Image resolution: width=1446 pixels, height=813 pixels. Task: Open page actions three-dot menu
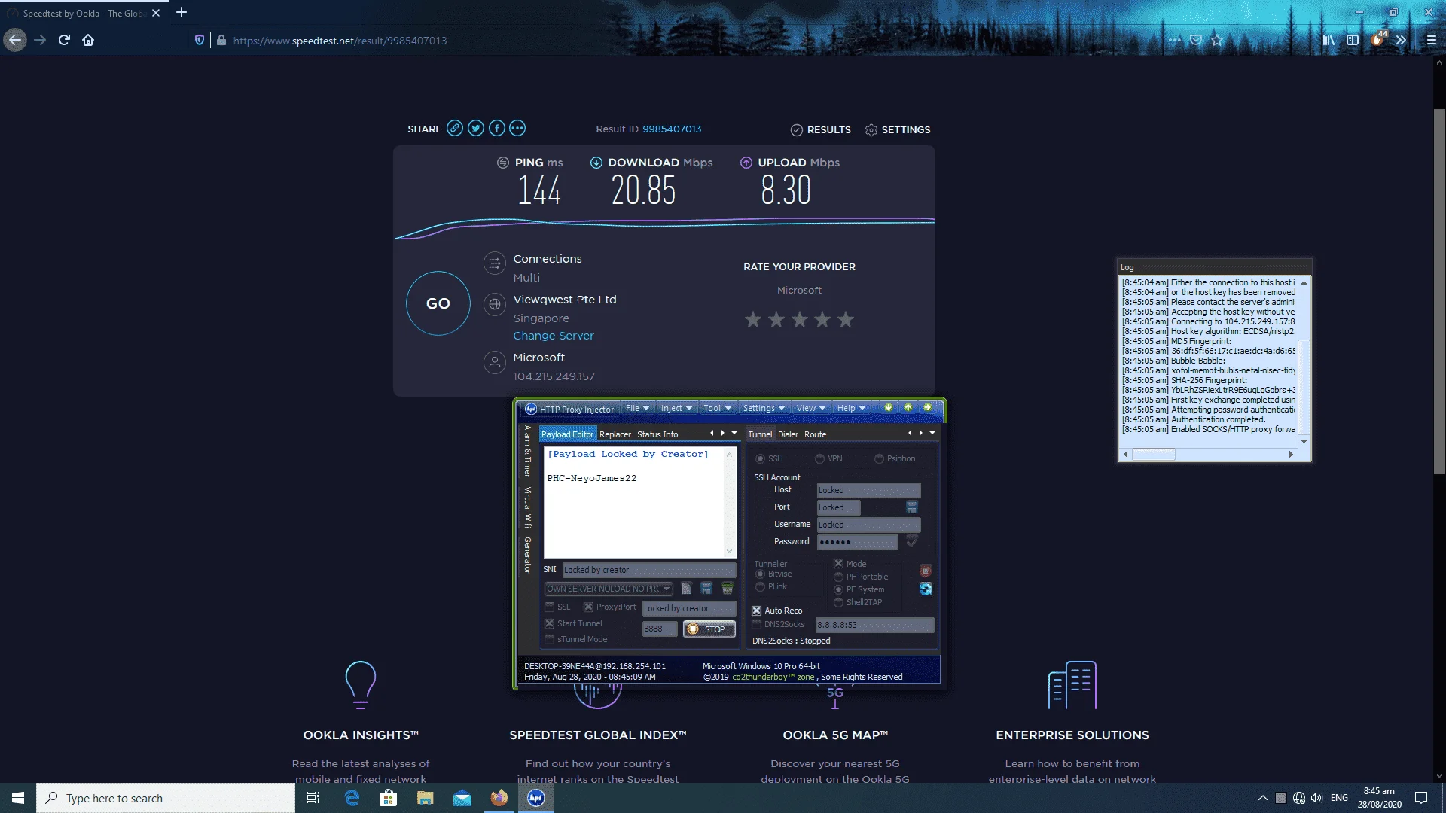coord(1175,40)
